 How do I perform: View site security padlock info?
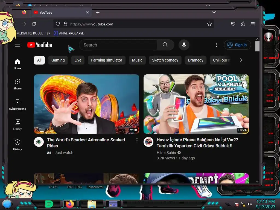65,24
